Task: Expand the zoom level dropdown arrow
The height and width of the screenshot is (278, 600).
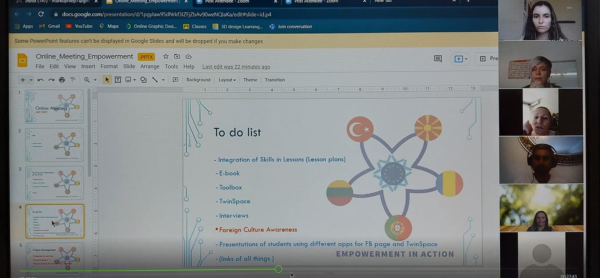Action: pos(95,80)
